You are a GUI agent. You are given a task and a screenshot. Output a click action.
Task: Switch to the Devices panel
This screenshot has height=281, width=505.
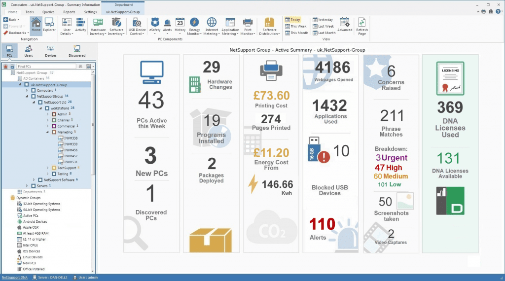click(x=51, y=51)
